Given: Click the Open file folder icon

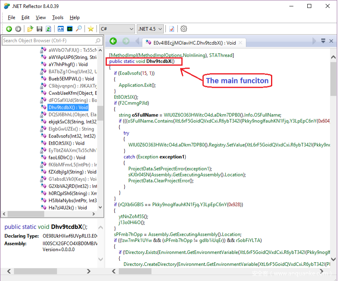Looking at the screenshot, I should click(x=30, y=29).
